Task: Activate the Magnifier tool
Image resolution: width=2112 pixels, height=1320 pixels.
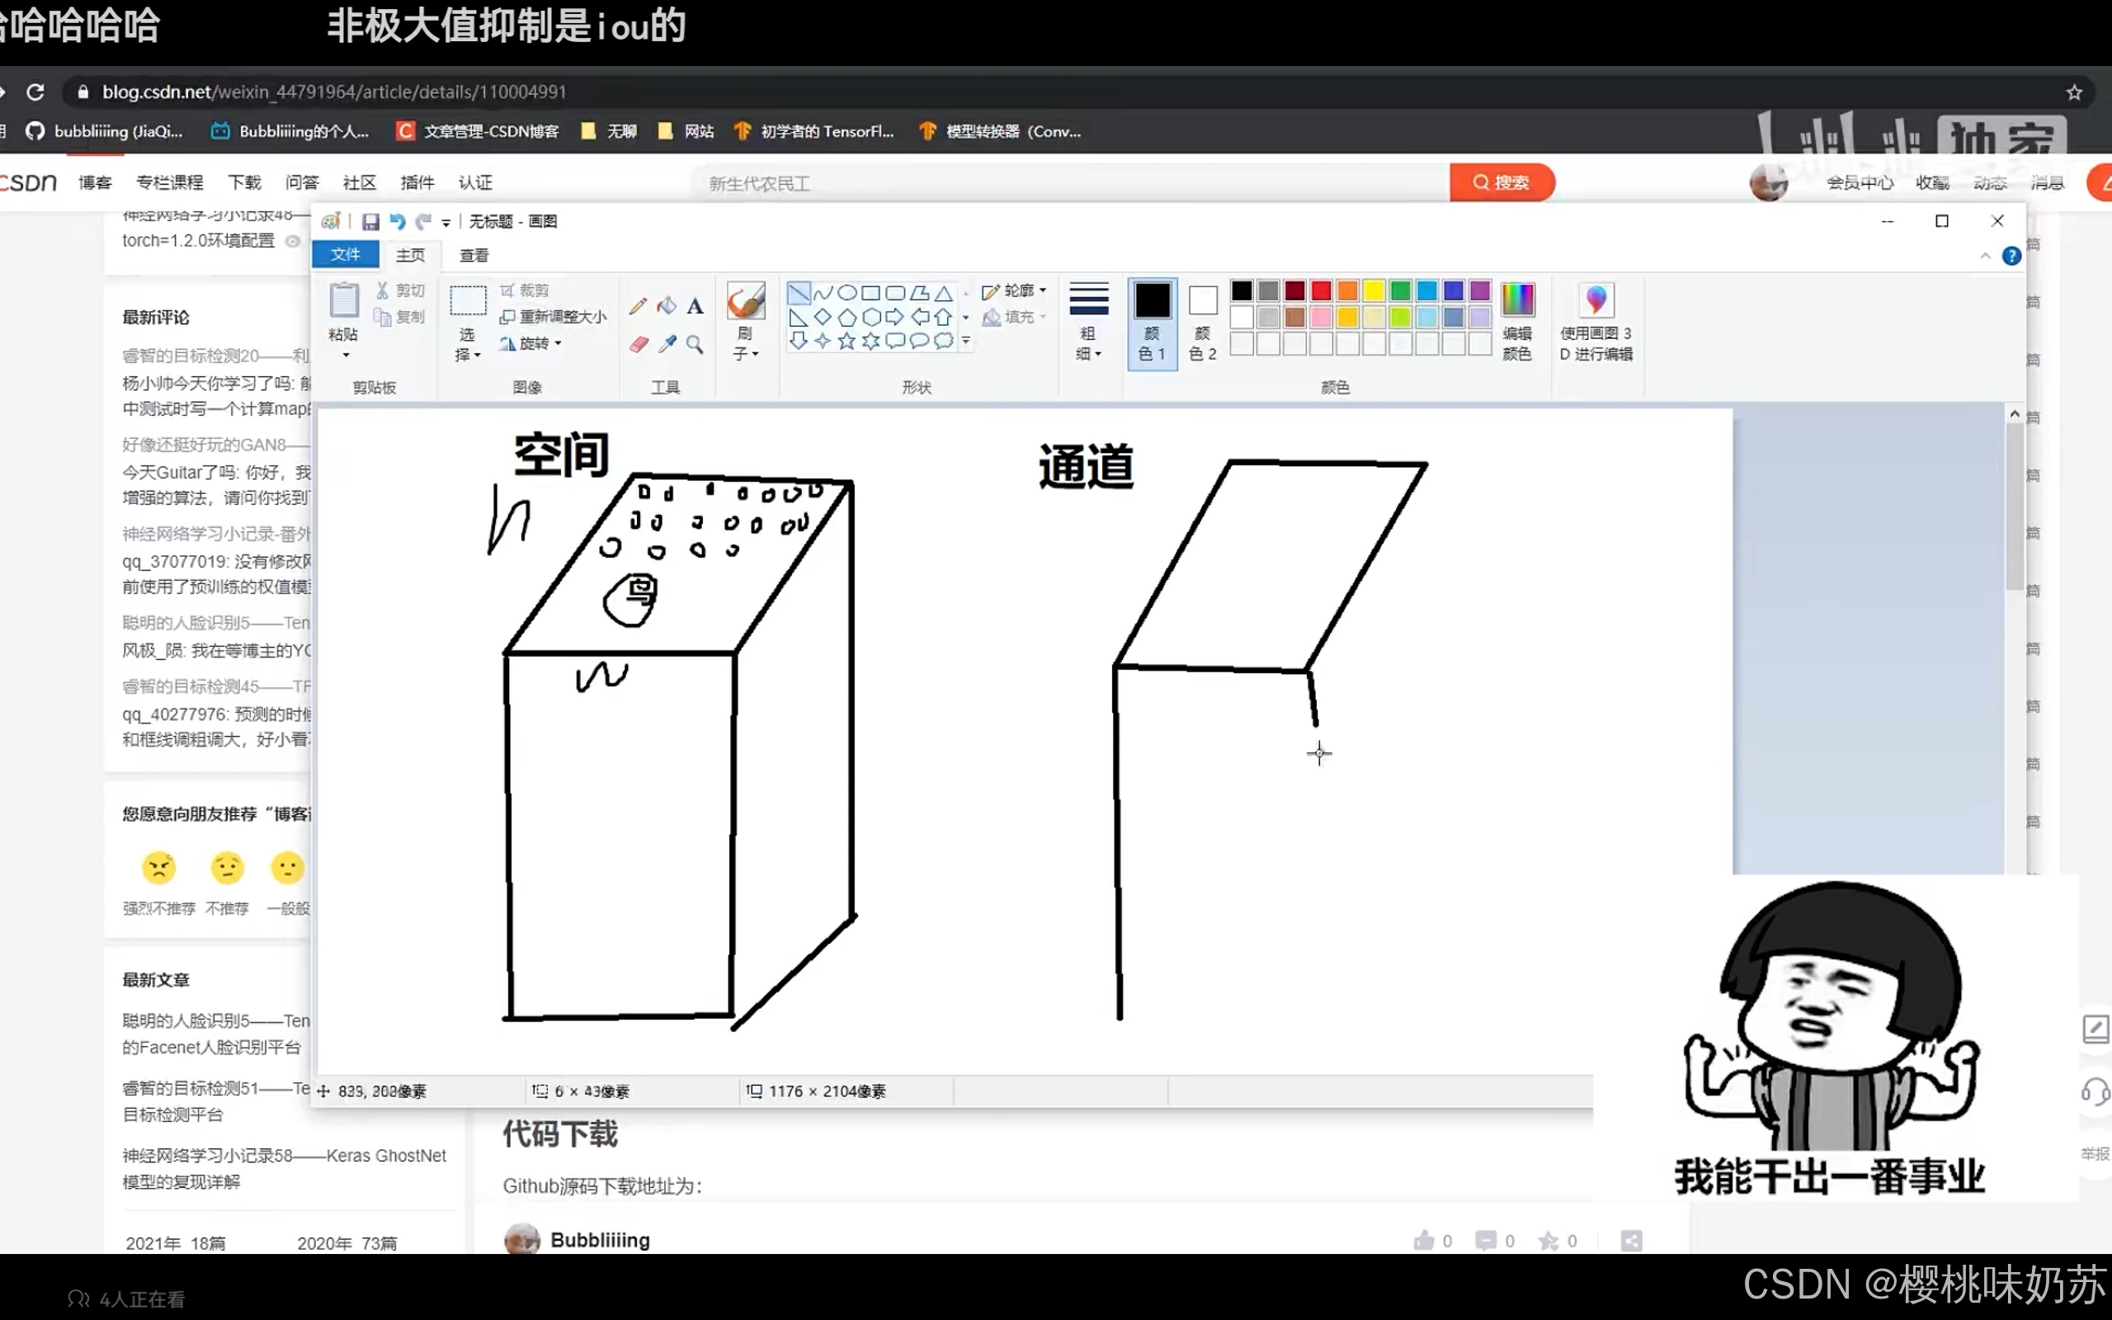Action: click(x=695, y=344)
